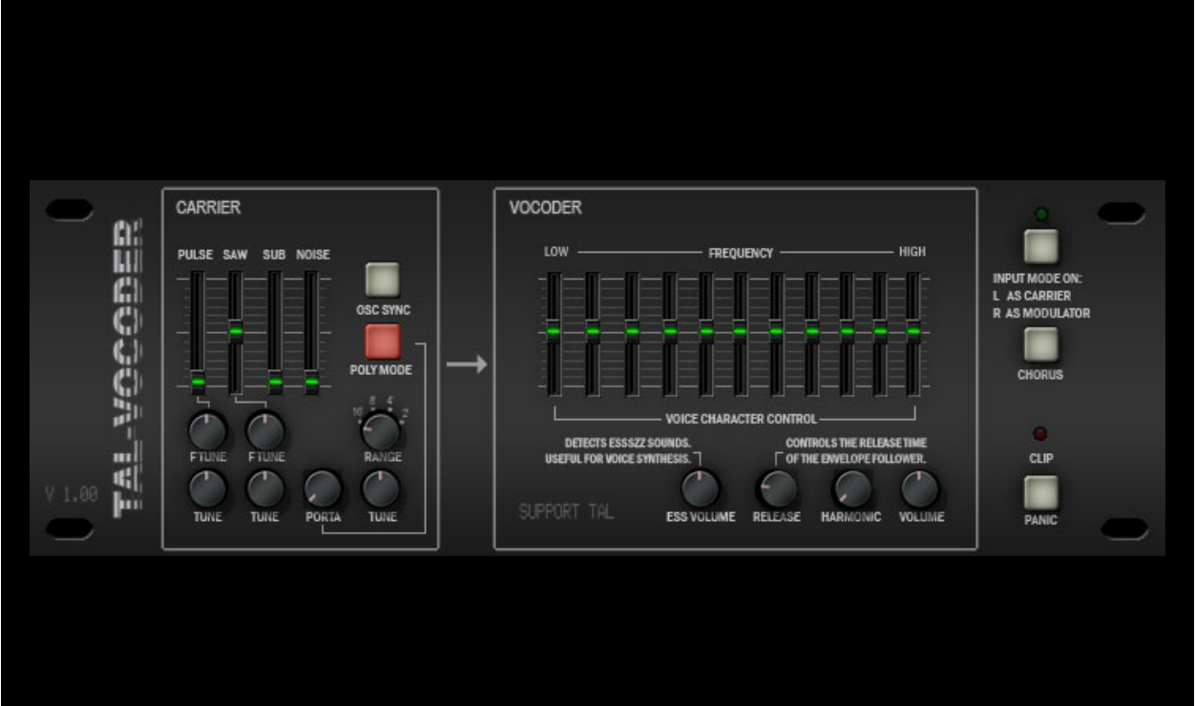Screen dimensions: 1195x706
Task: Click the red CLIP indicator LED
Action: pos(1040,435)
